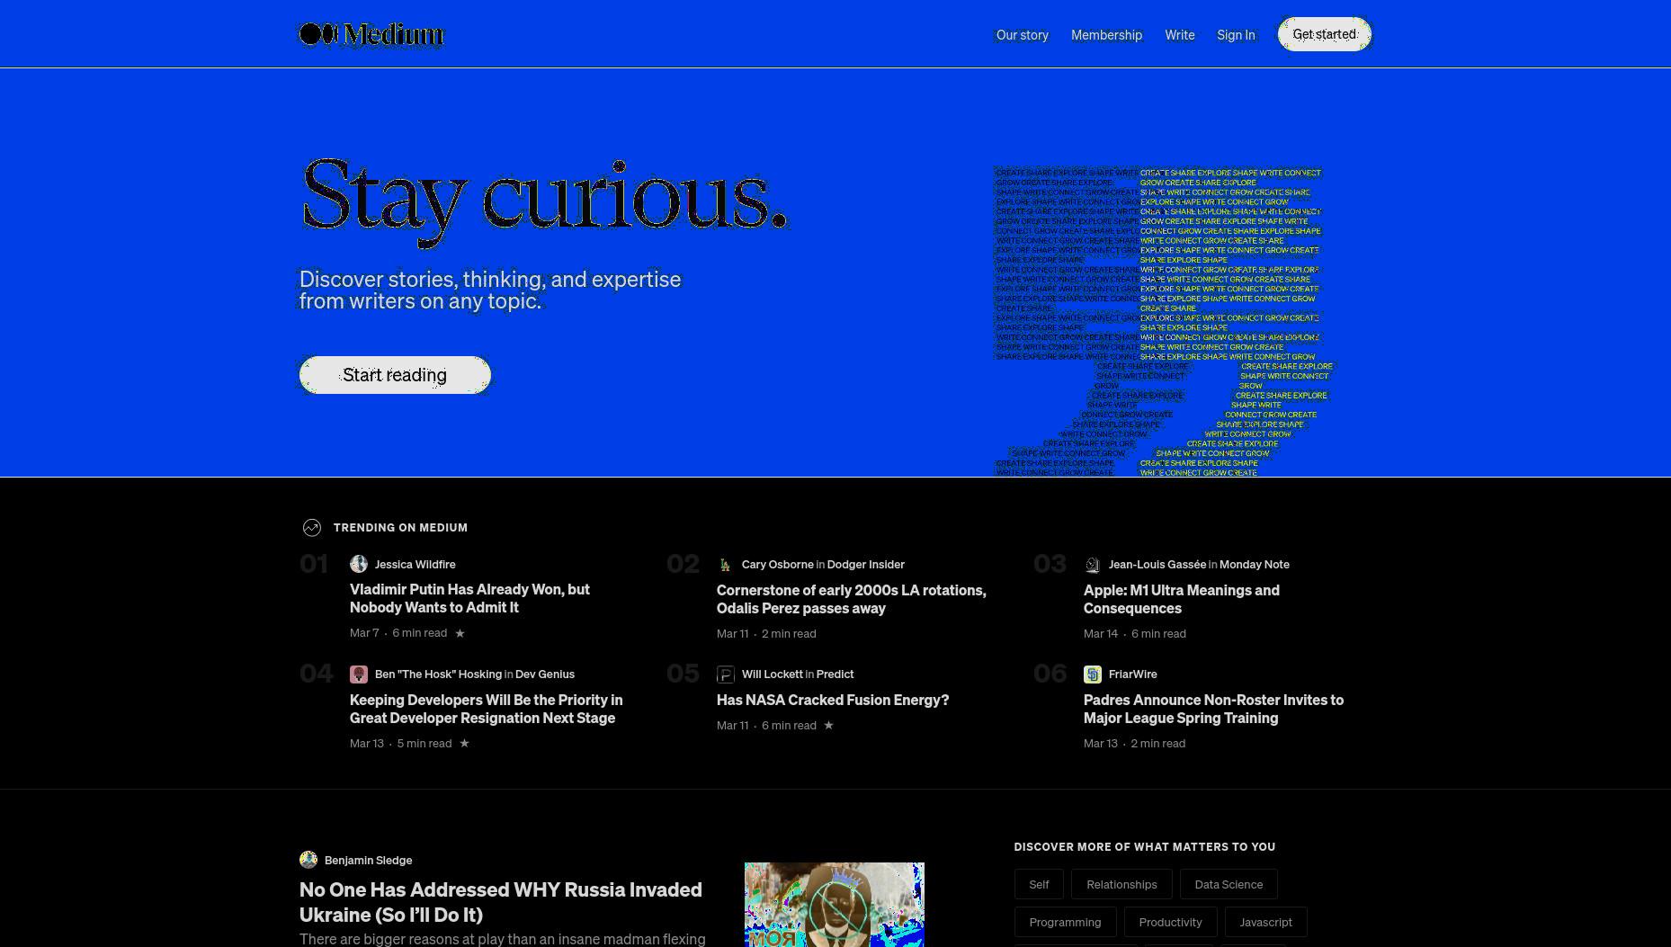Open the Dodger Insider publication
The image size is (1671, 947).
click(865, 564)
